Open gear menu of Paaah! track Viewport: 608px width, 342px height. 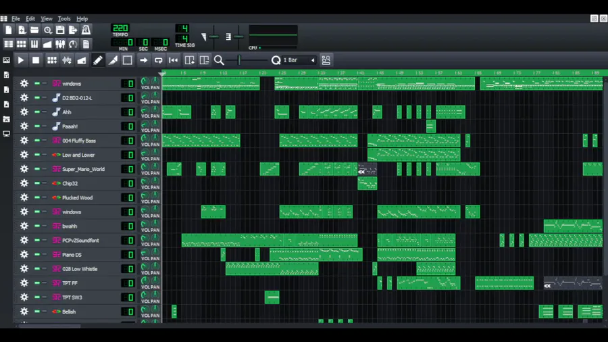coord(24,126)
